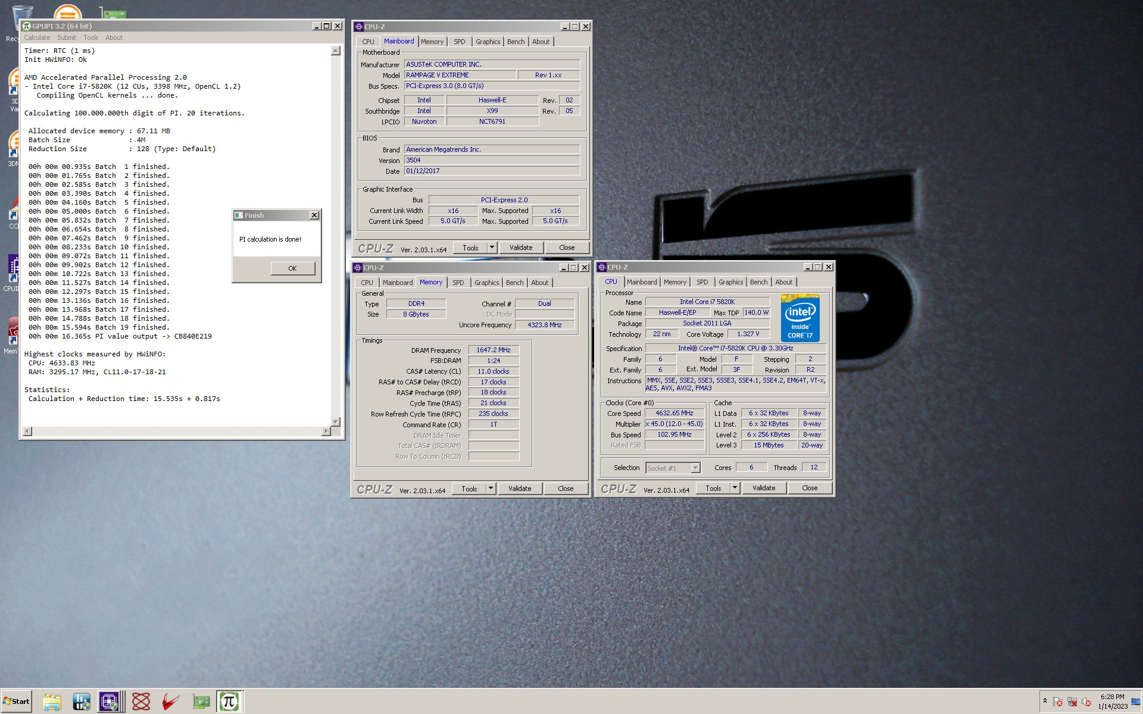Open Memory tab in the CPU-tab CPU-Z window
This screenshot has height=714, width=1143.
coord(675,282)
